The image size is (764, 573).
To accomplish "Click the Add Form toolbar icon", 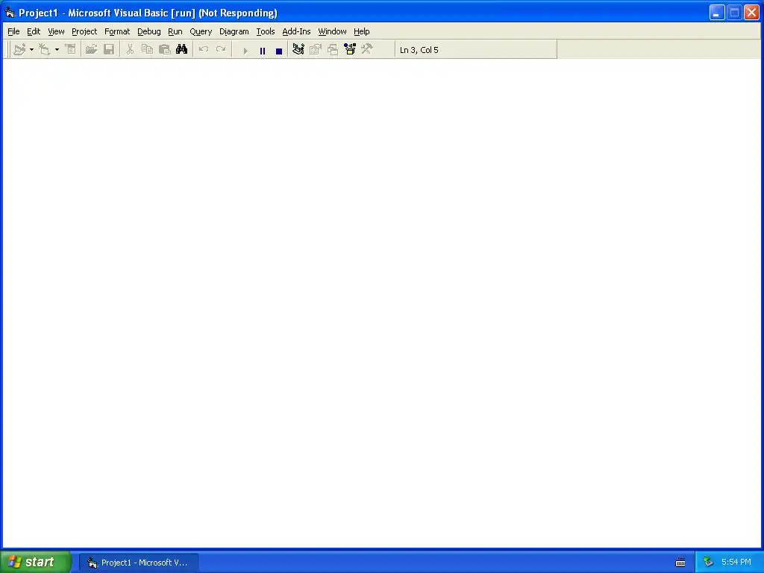I will pos(44,50).
